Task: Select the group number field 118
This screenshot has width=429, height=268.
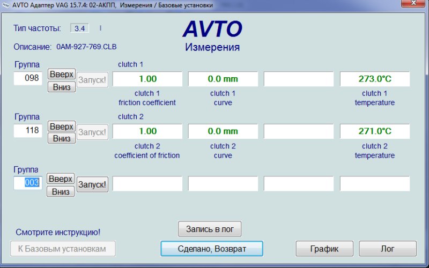Action: [x=28, y=130]
